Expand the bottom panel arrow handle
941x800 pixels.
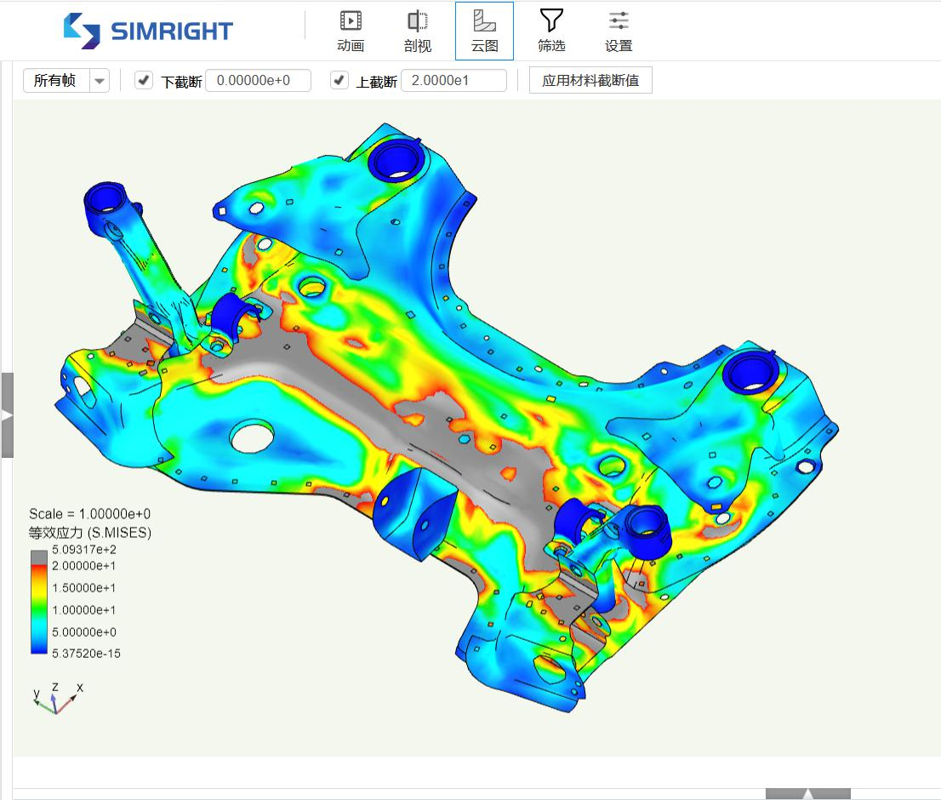[x=807, y=794]
